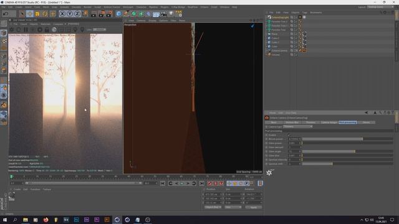This screenshot has width=399, height=224.
Task: Go to the end of the animation
Action: [x=201, y=184]
